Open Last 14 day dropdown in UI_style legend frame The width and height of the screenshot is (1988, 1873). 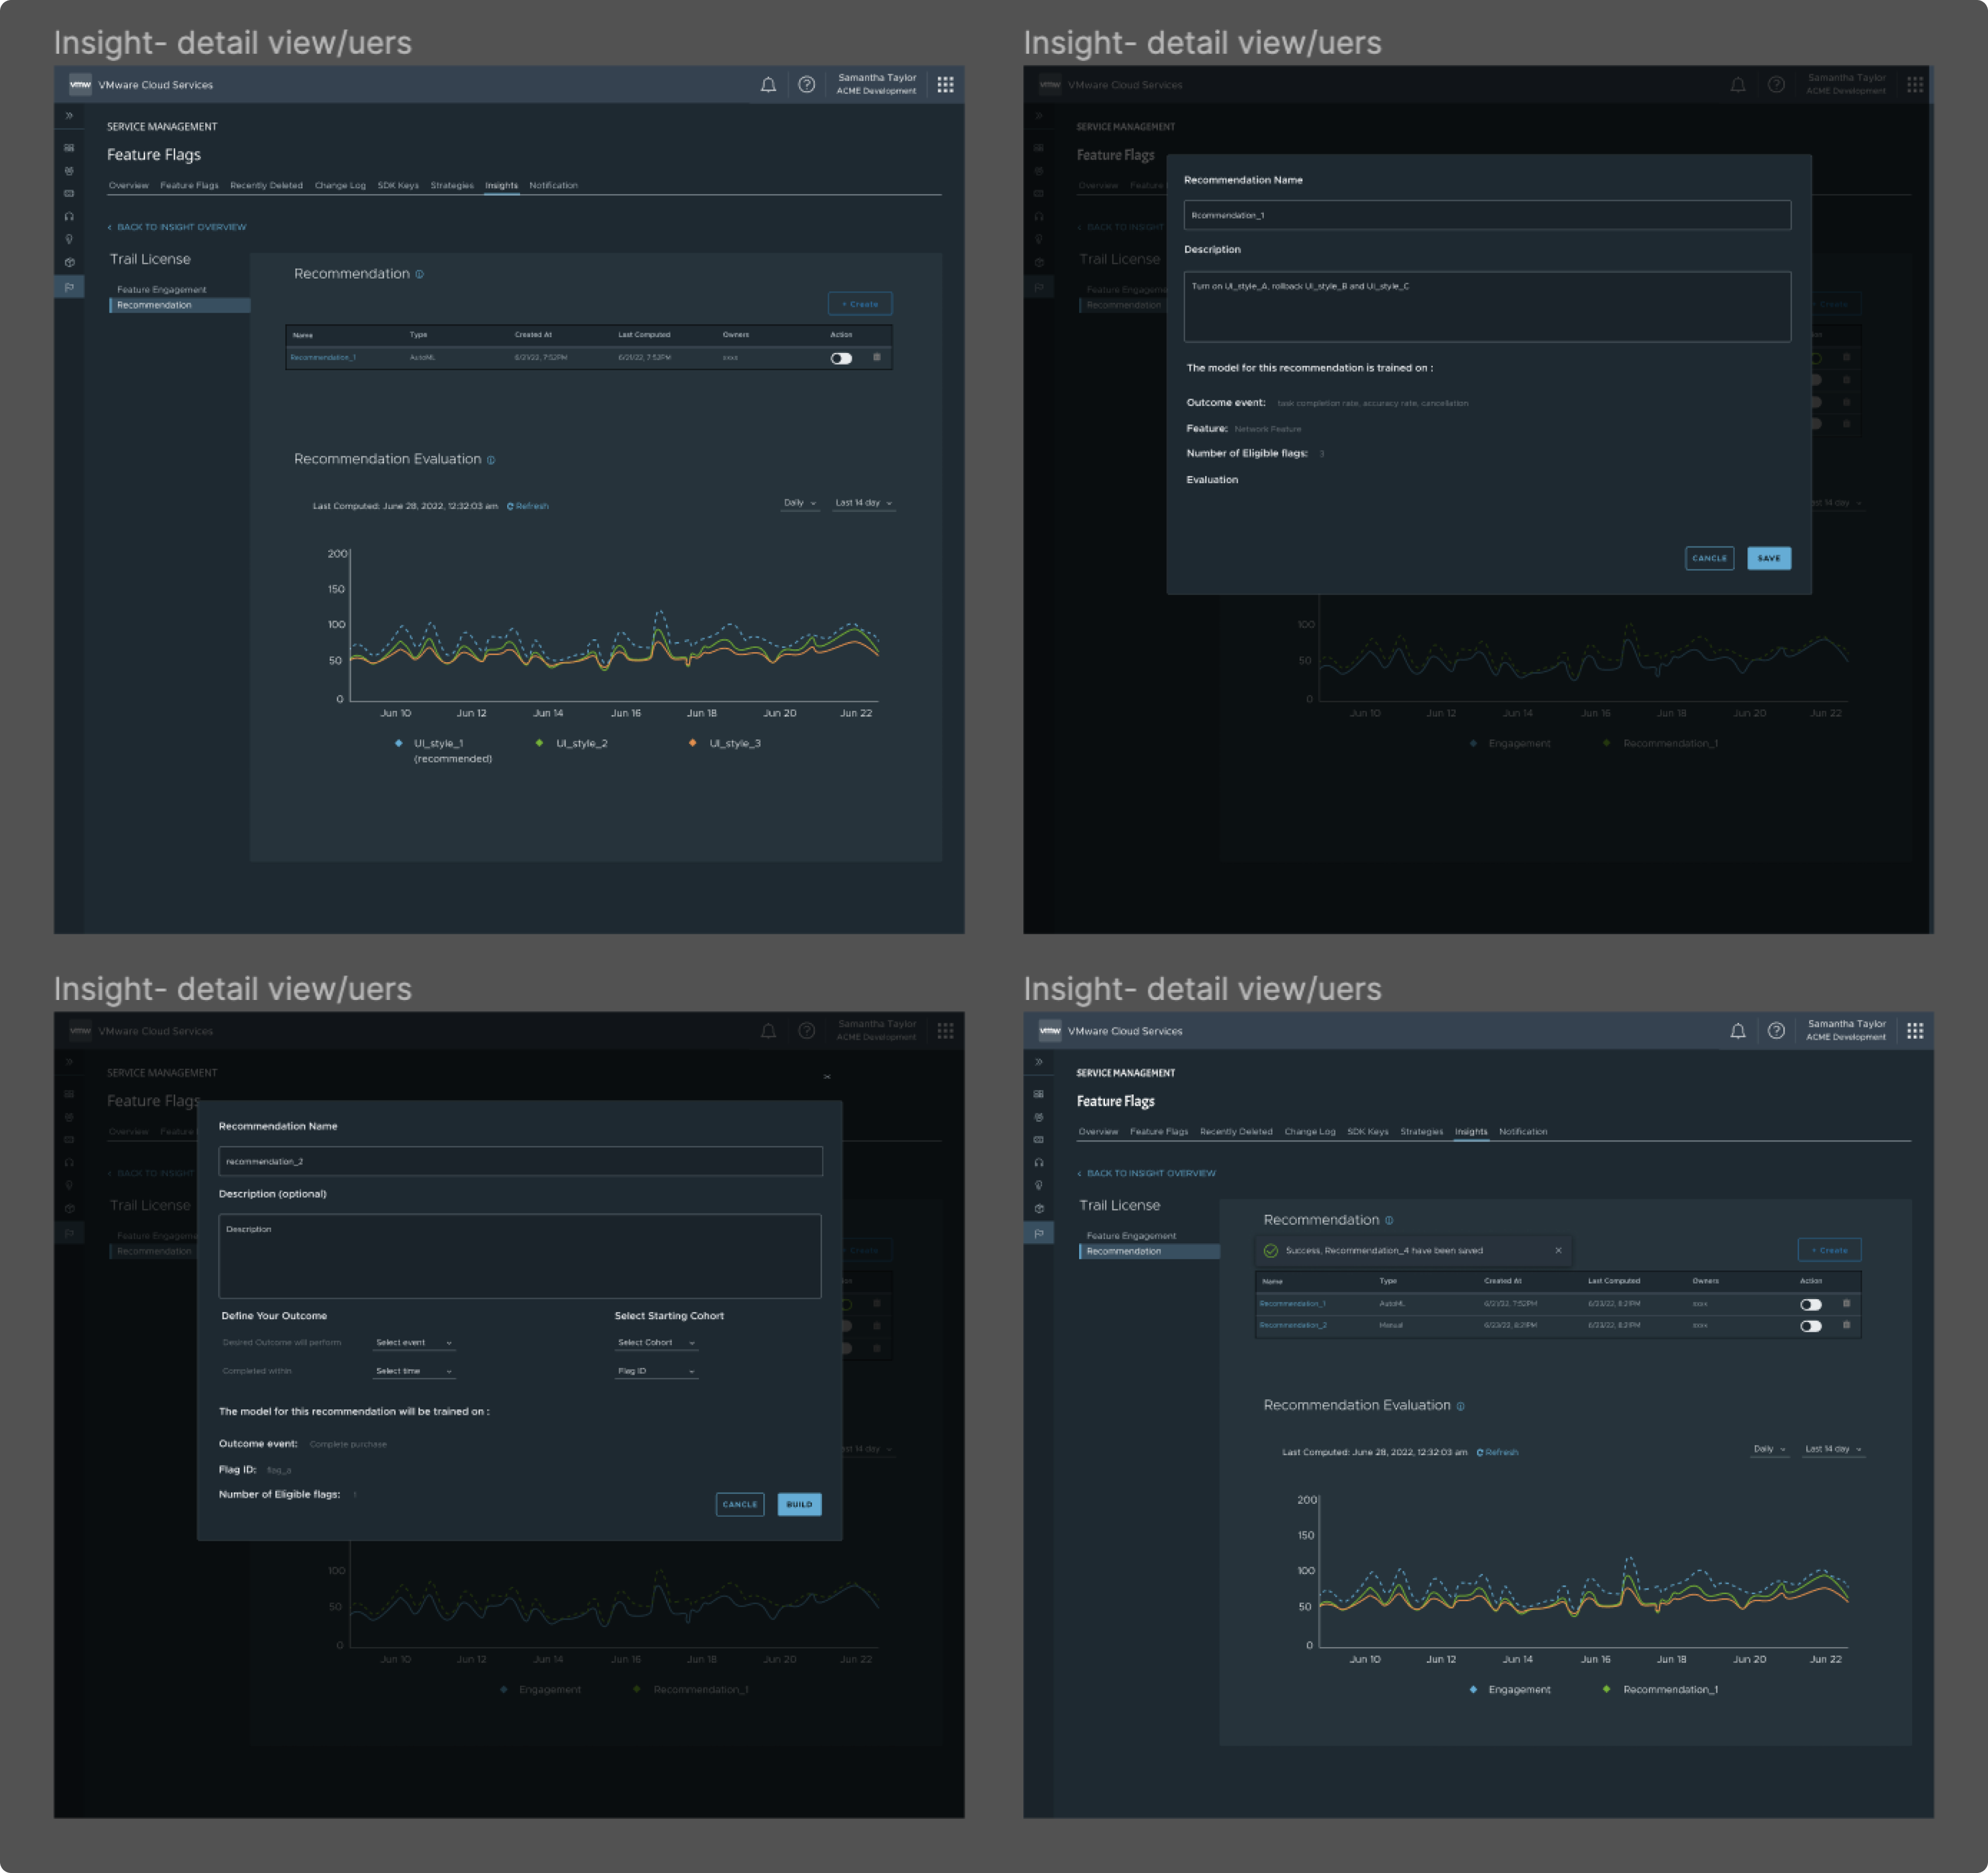coord(864,503)
